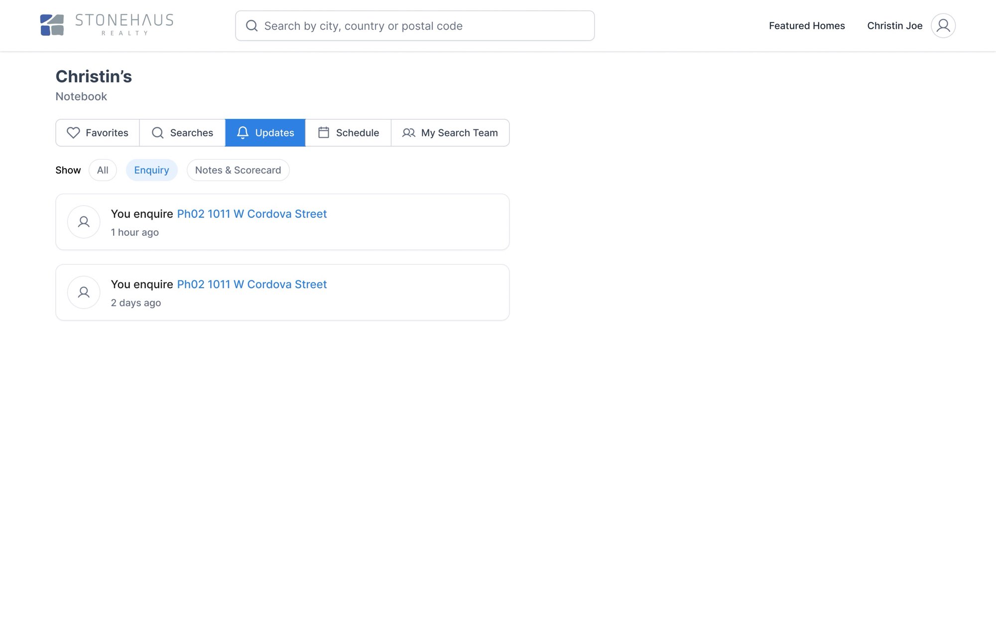
Task: Go to the Schedule tab
Action: [348, 133]
